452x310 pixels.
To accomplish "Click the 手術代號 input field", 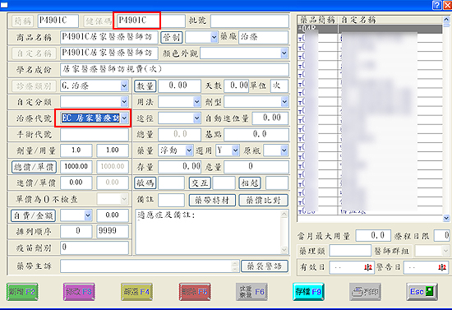I will point(95,134).
